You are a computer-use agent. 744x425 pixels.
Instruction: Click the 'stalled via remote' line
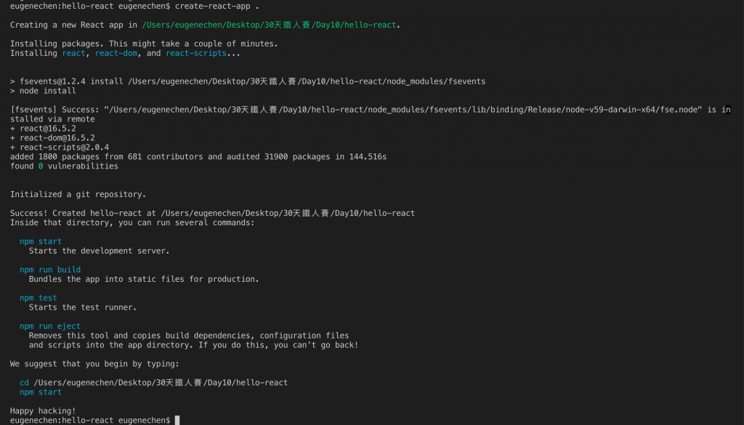52,119
